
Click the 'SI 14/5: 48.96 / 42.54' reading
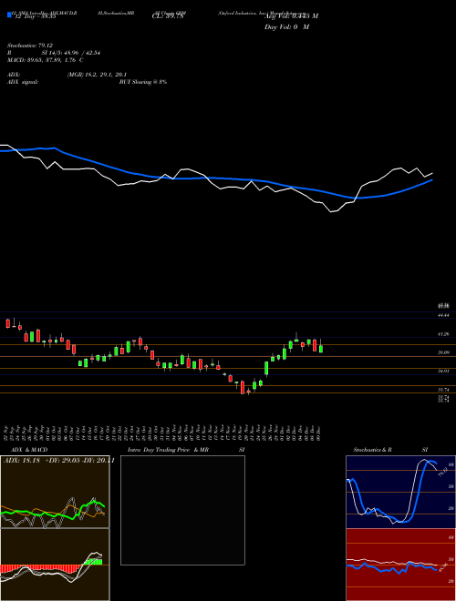click(71, 53)
